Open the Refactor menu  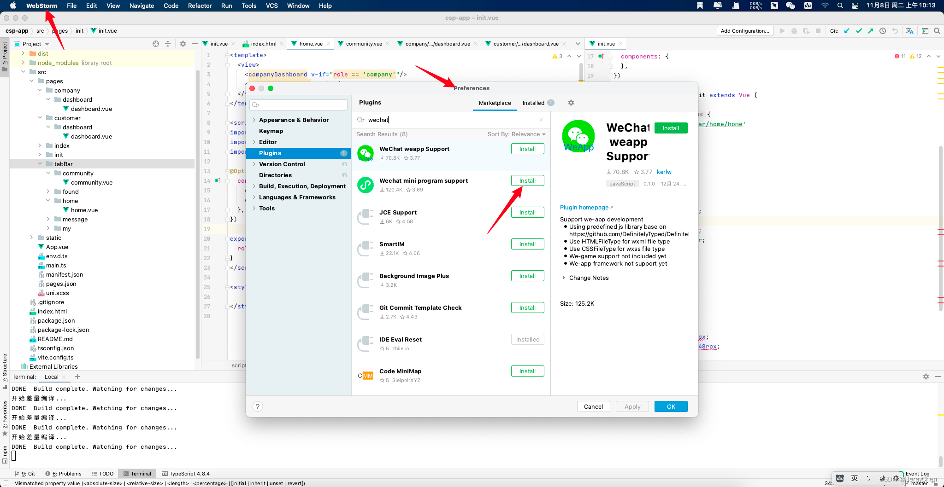coord(200,6)
